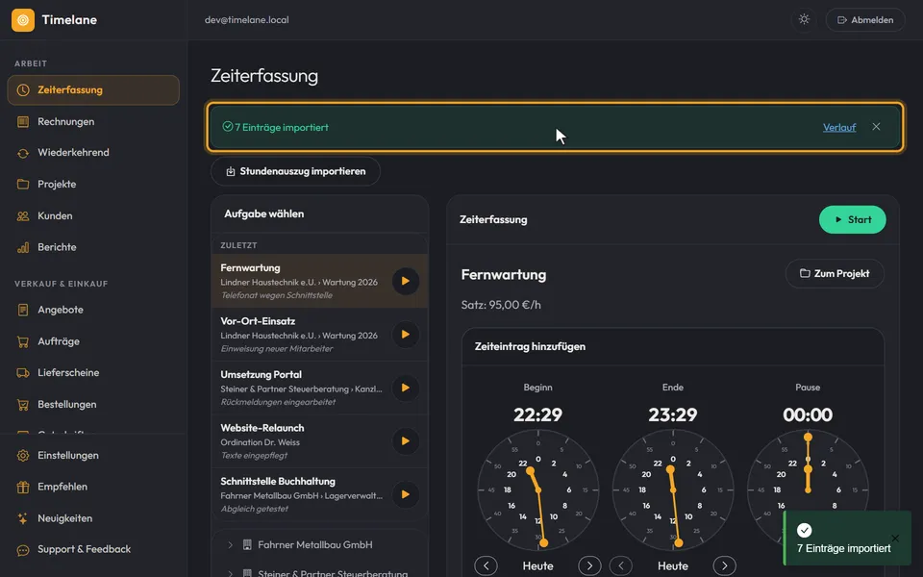923x577 pixels.
Task: Click Heute label under Beginn
Action: [538, 565]
